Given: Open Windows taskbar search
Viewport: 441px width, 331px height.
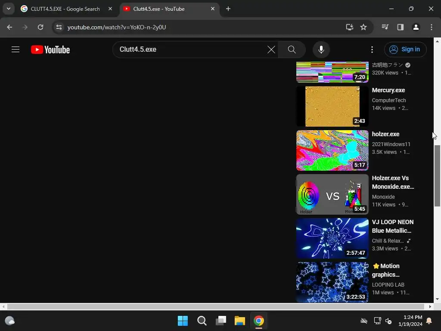Looking at the screenshot, I should [x=202, y=321].
